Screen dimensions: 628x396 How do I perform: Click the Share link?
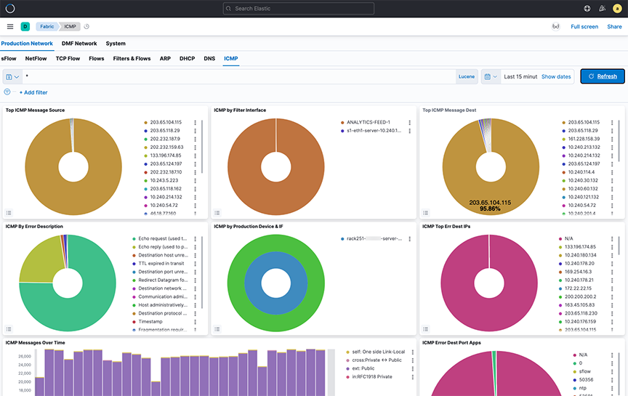[x=614, y=26]
